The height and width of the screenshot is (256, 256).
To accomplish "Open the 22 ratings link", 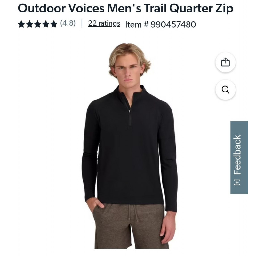I will pos(104,23).
